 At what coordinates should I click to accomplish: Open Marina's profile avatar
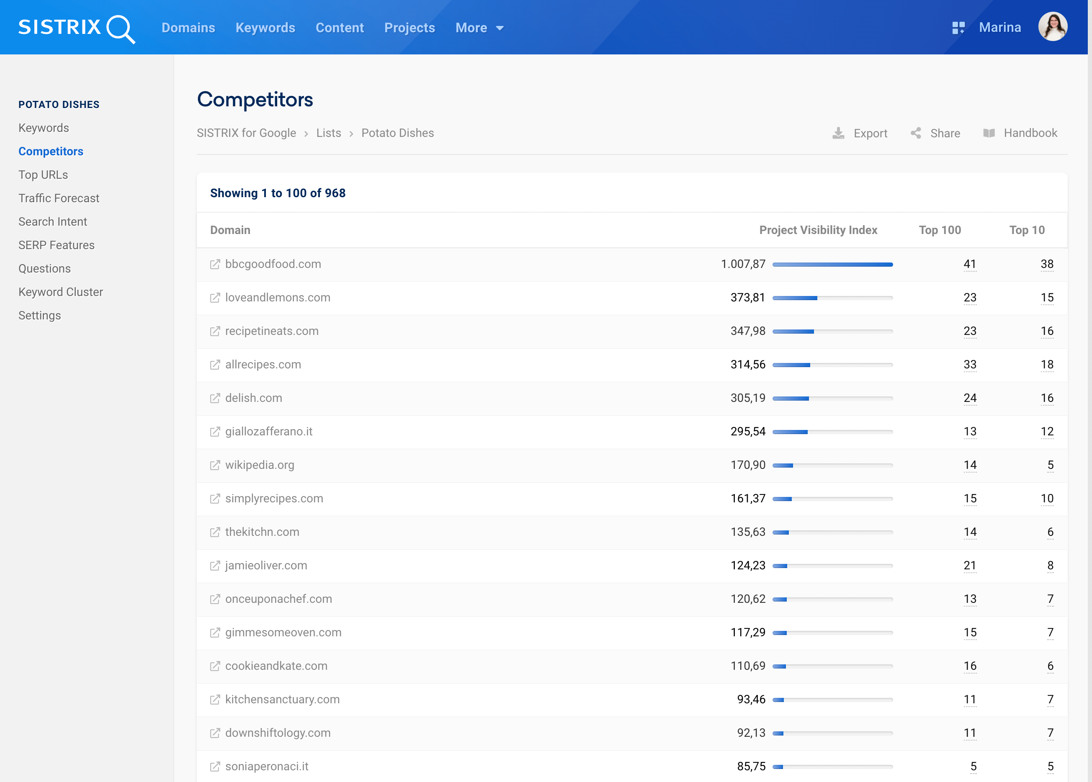tap(1053, 27)
